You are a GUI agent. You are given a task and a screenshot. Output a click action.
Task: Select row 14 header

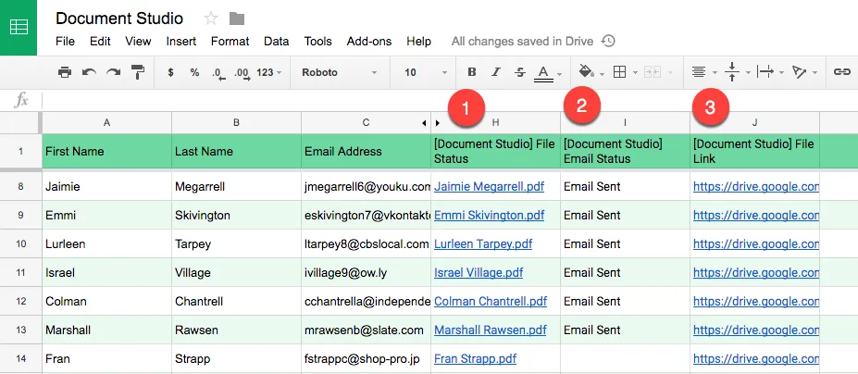20,358
